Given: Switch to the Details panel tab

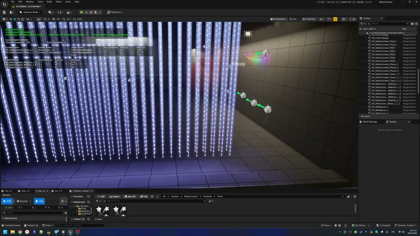Looking at the screenshot, I should (393, 122).
